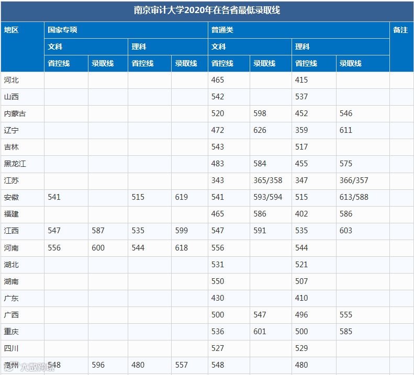
Task: Click value 585 in the 重庆 row
Action: (346, 332)
